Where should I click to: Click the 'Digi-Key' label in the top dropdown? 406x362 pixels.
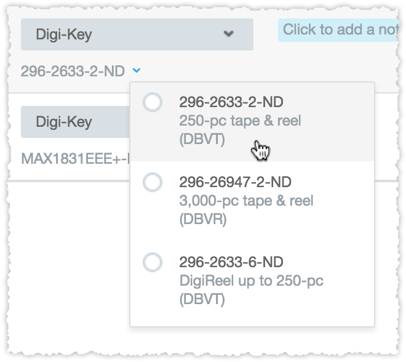[64, 34]
